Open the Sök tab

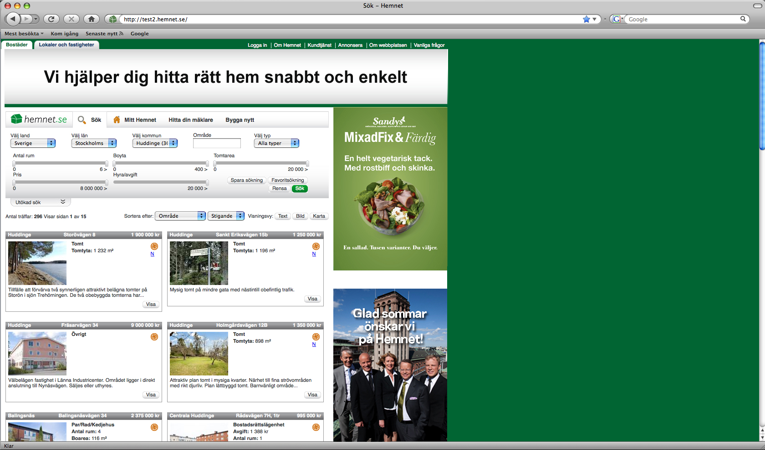90,120
